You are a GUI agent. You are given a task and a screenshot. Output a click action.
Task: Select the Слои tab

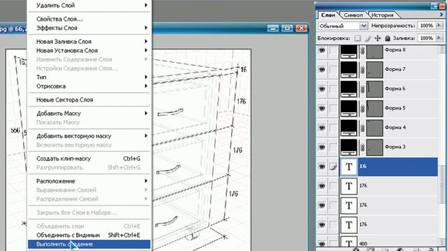328,15
